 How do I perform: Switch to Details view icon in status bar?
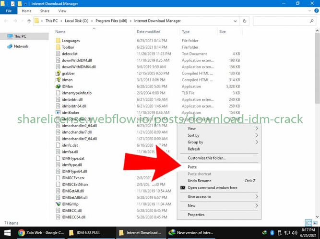pos(308,223)
